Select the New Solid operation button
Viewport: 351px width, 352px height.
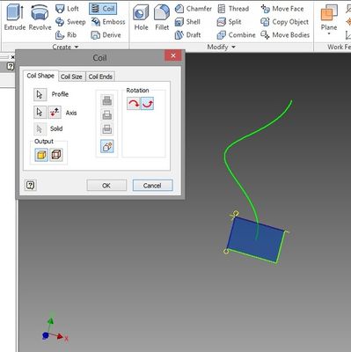[106, 146]
